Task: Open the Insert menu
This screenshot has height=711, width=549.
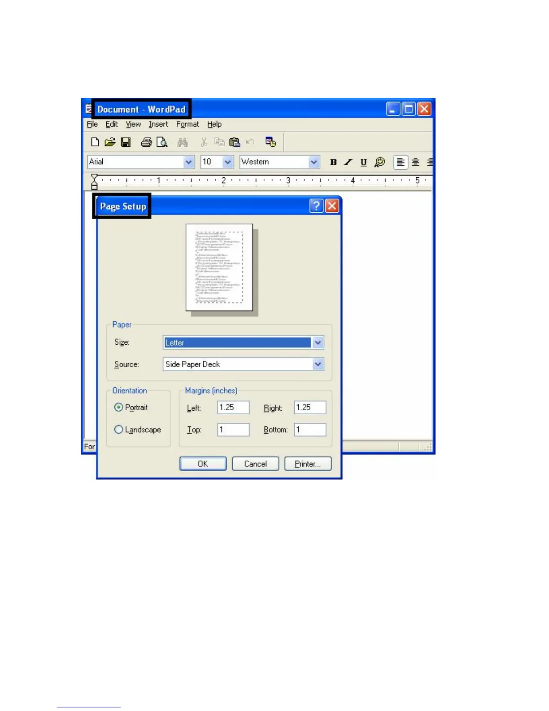Action: pos(158,124)
